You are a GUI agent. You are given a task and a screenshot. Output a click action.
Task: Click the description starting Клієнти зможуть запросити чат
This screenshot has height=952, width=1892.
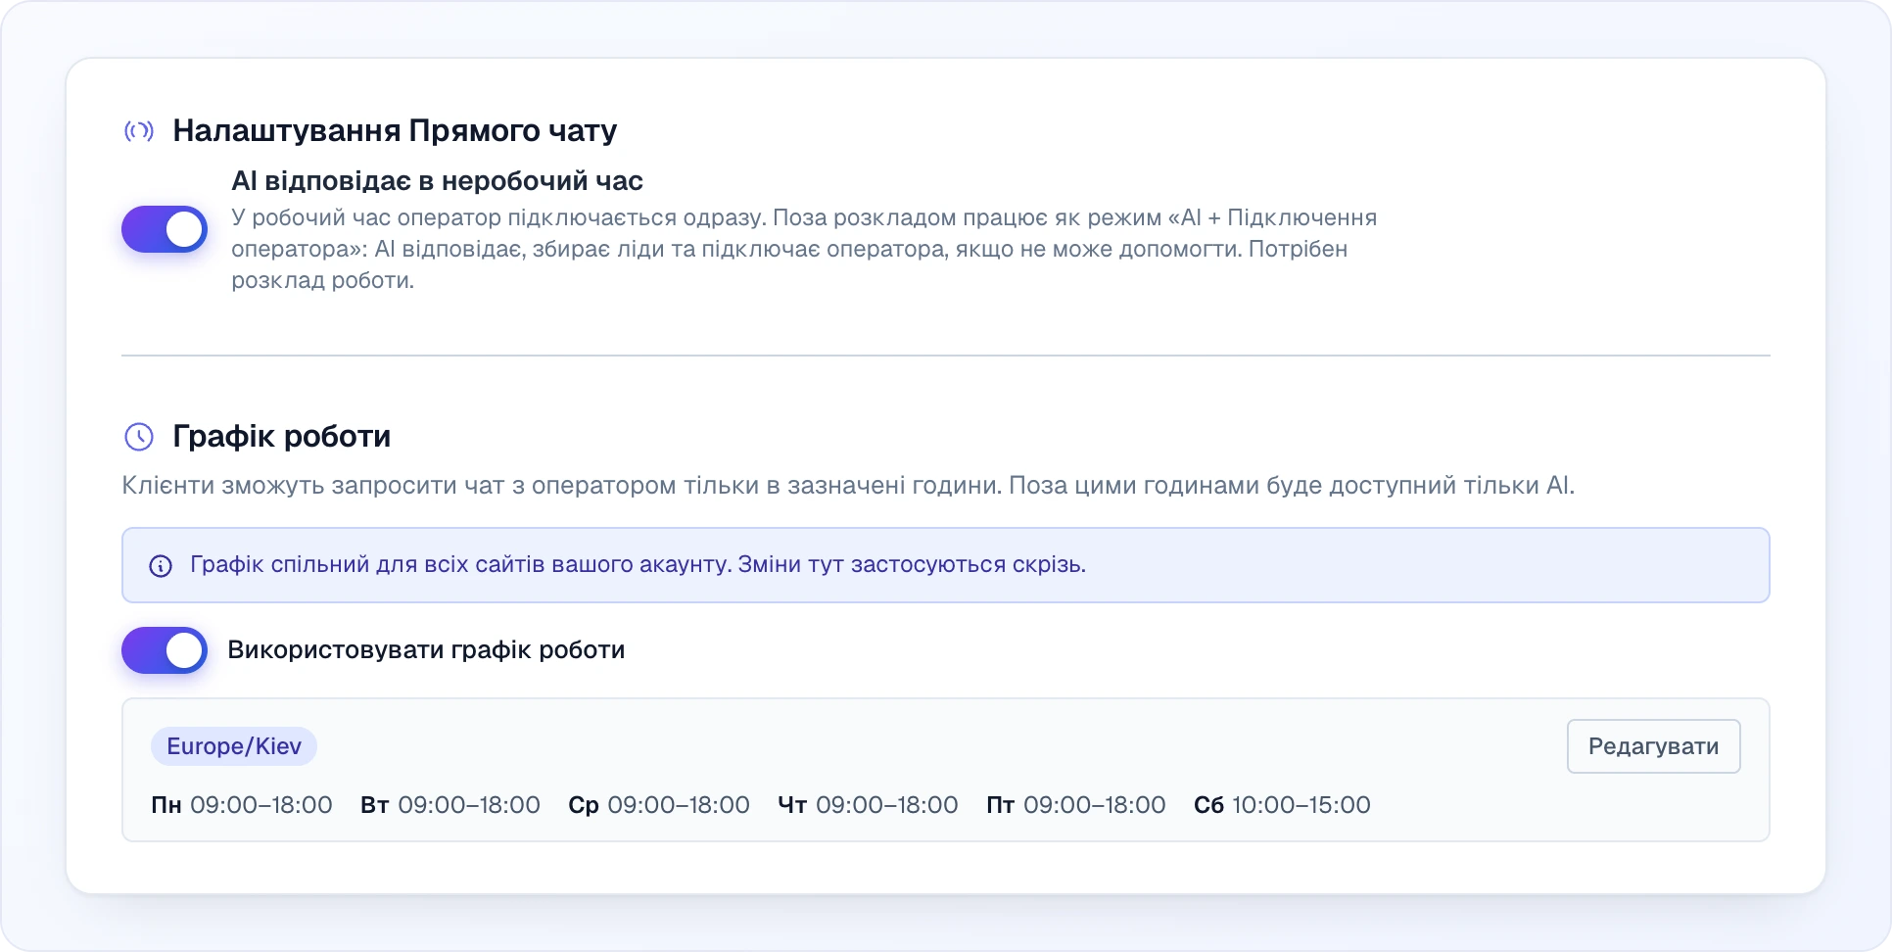click(x=848, y=486)
